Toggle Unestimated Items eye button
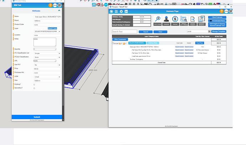The height and width of the screenshot is (145, 246). (x=217, y=21)
